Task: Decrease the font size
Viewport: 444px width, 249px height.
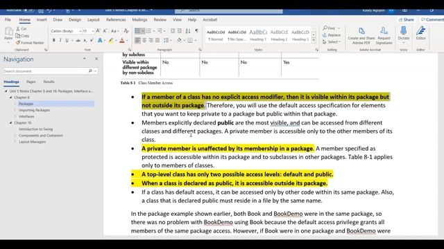Action: pyautogui.click(x=105, y=30)
